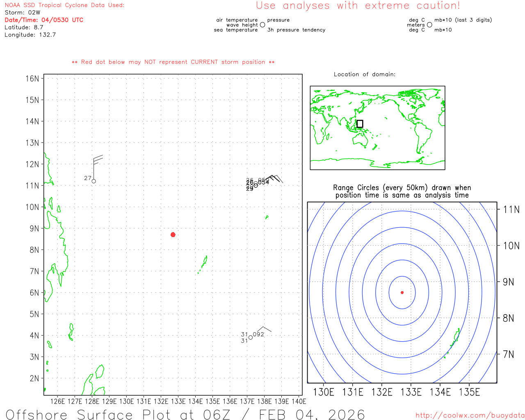Click the mb*10 (last 3 digits) legend label

[463, 20]
